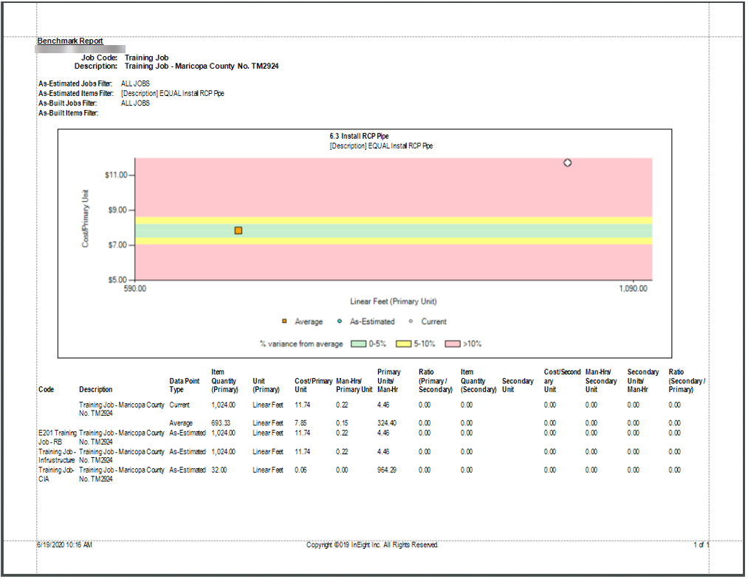Click the page indicator showing 1 of 1
This screenshot has height=579, width=748.
[700, 545]
